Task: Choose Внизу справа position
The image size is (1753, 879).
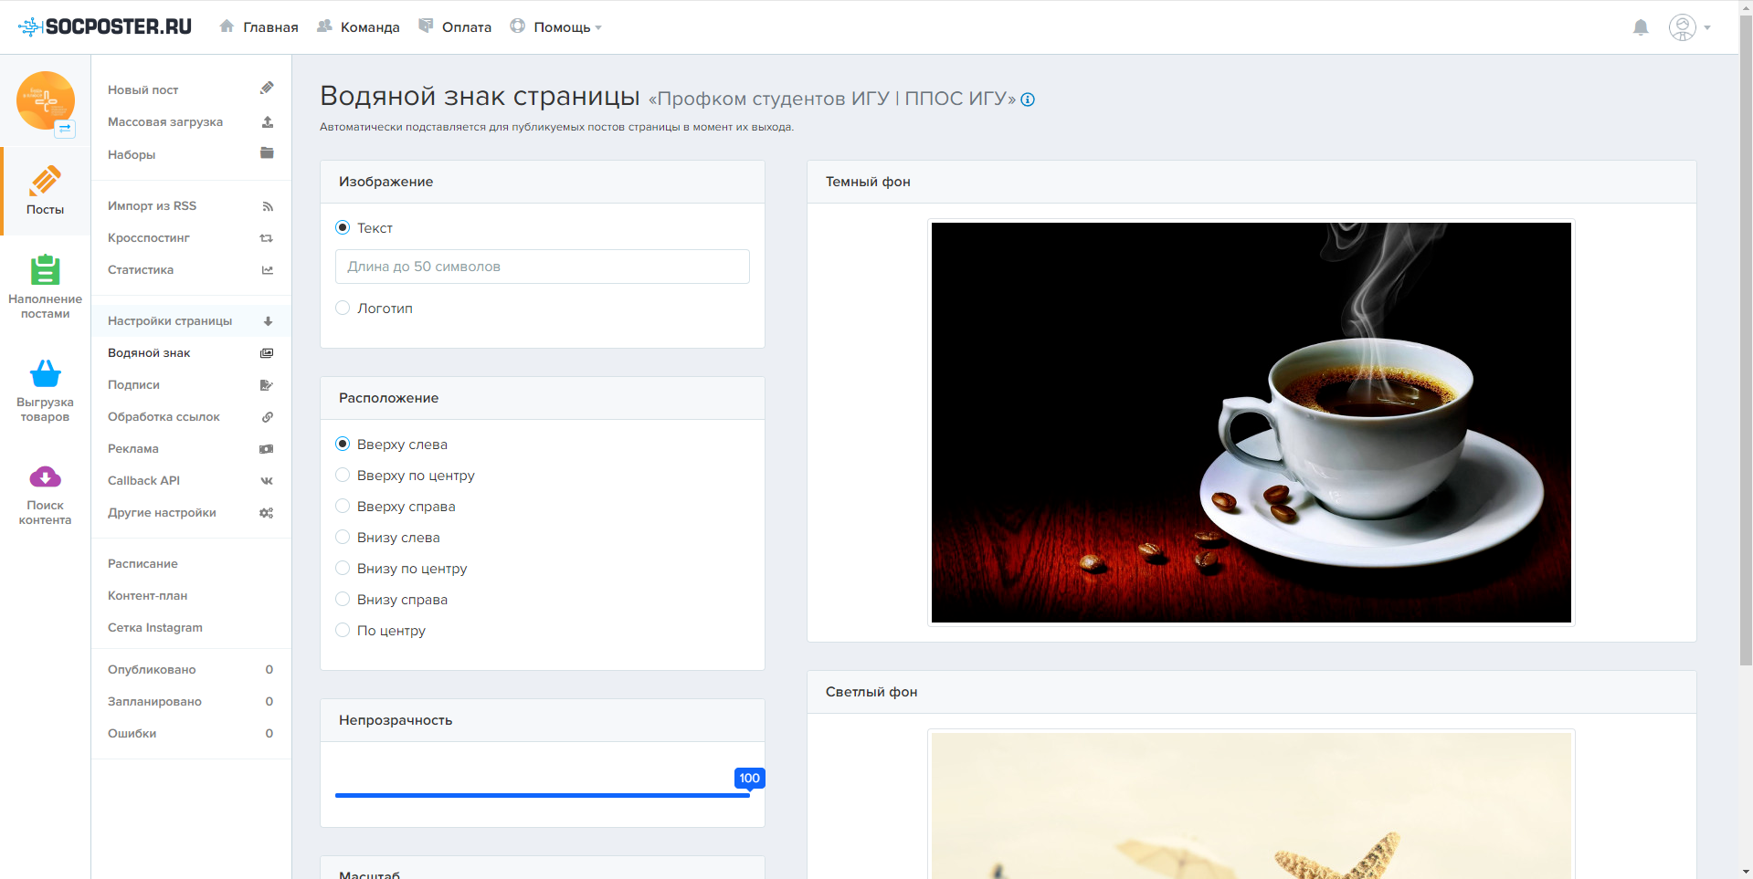Action: [343, 599]
